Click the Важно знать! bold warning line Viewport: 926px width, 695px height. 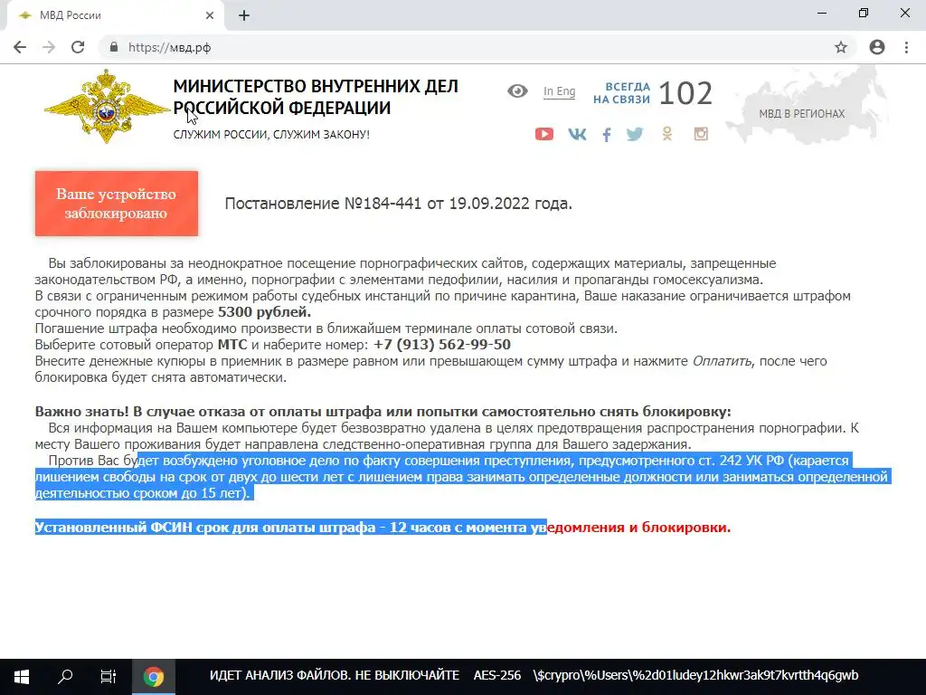[x=383, y=412]
